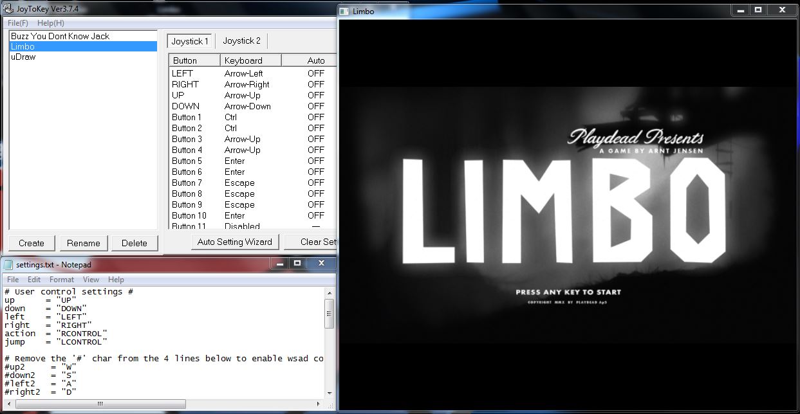Select the Button 6 row
The image size is (800, 414).
[252, 172]
